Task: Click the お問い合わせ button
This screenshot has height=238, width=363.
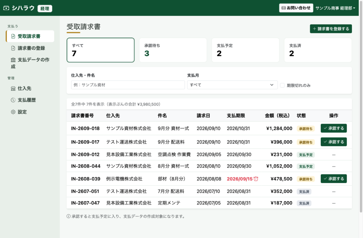Action: (x=296, y=8)
